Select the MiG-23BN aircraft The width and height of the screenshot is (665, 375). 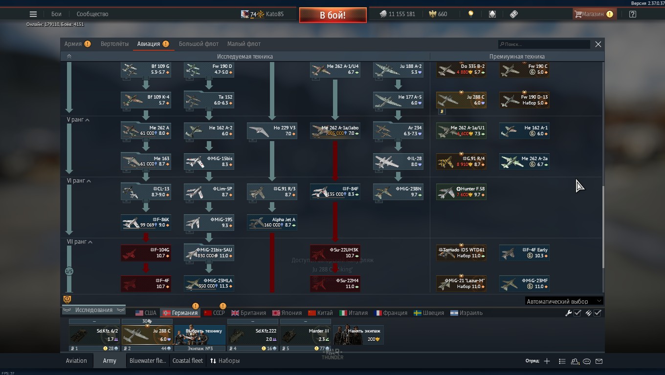click(398, 192)
